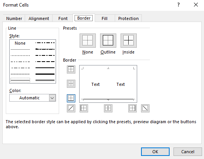Toggle the inside vertical border button
The width and height of the screenshot is (204, 159).
pos(108,108)
